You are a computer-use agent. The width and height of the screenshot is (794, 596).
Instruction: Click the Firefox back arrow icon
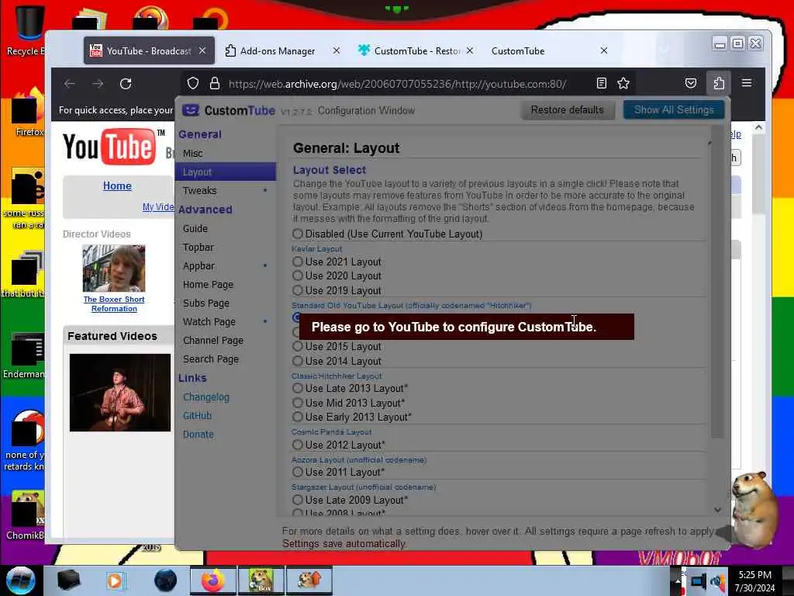click(70, 84)
